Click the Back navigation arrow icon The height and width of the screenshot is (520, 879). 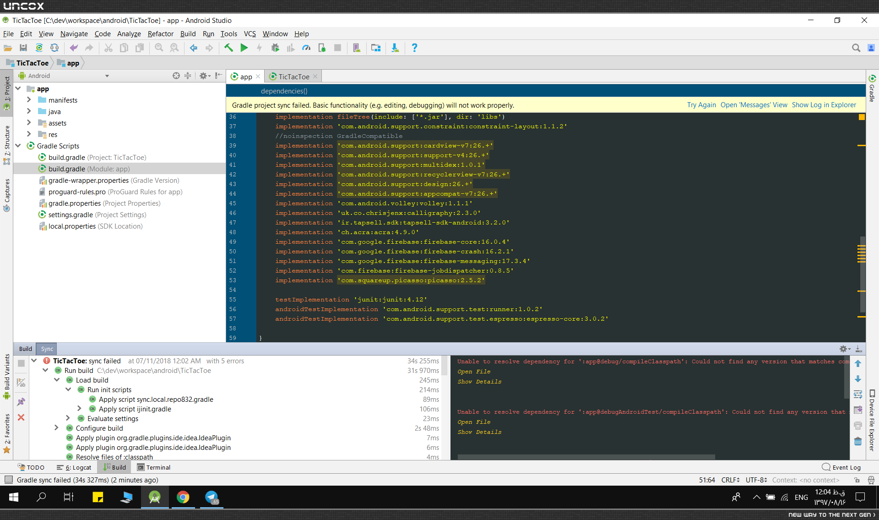click(194, 48)
